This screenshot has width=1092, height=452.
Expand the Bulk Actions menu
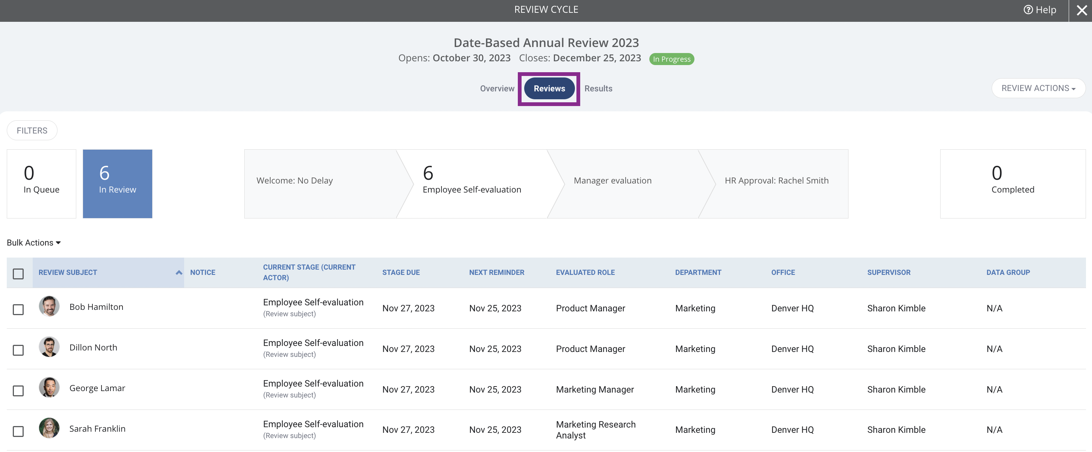coord(34,243)
